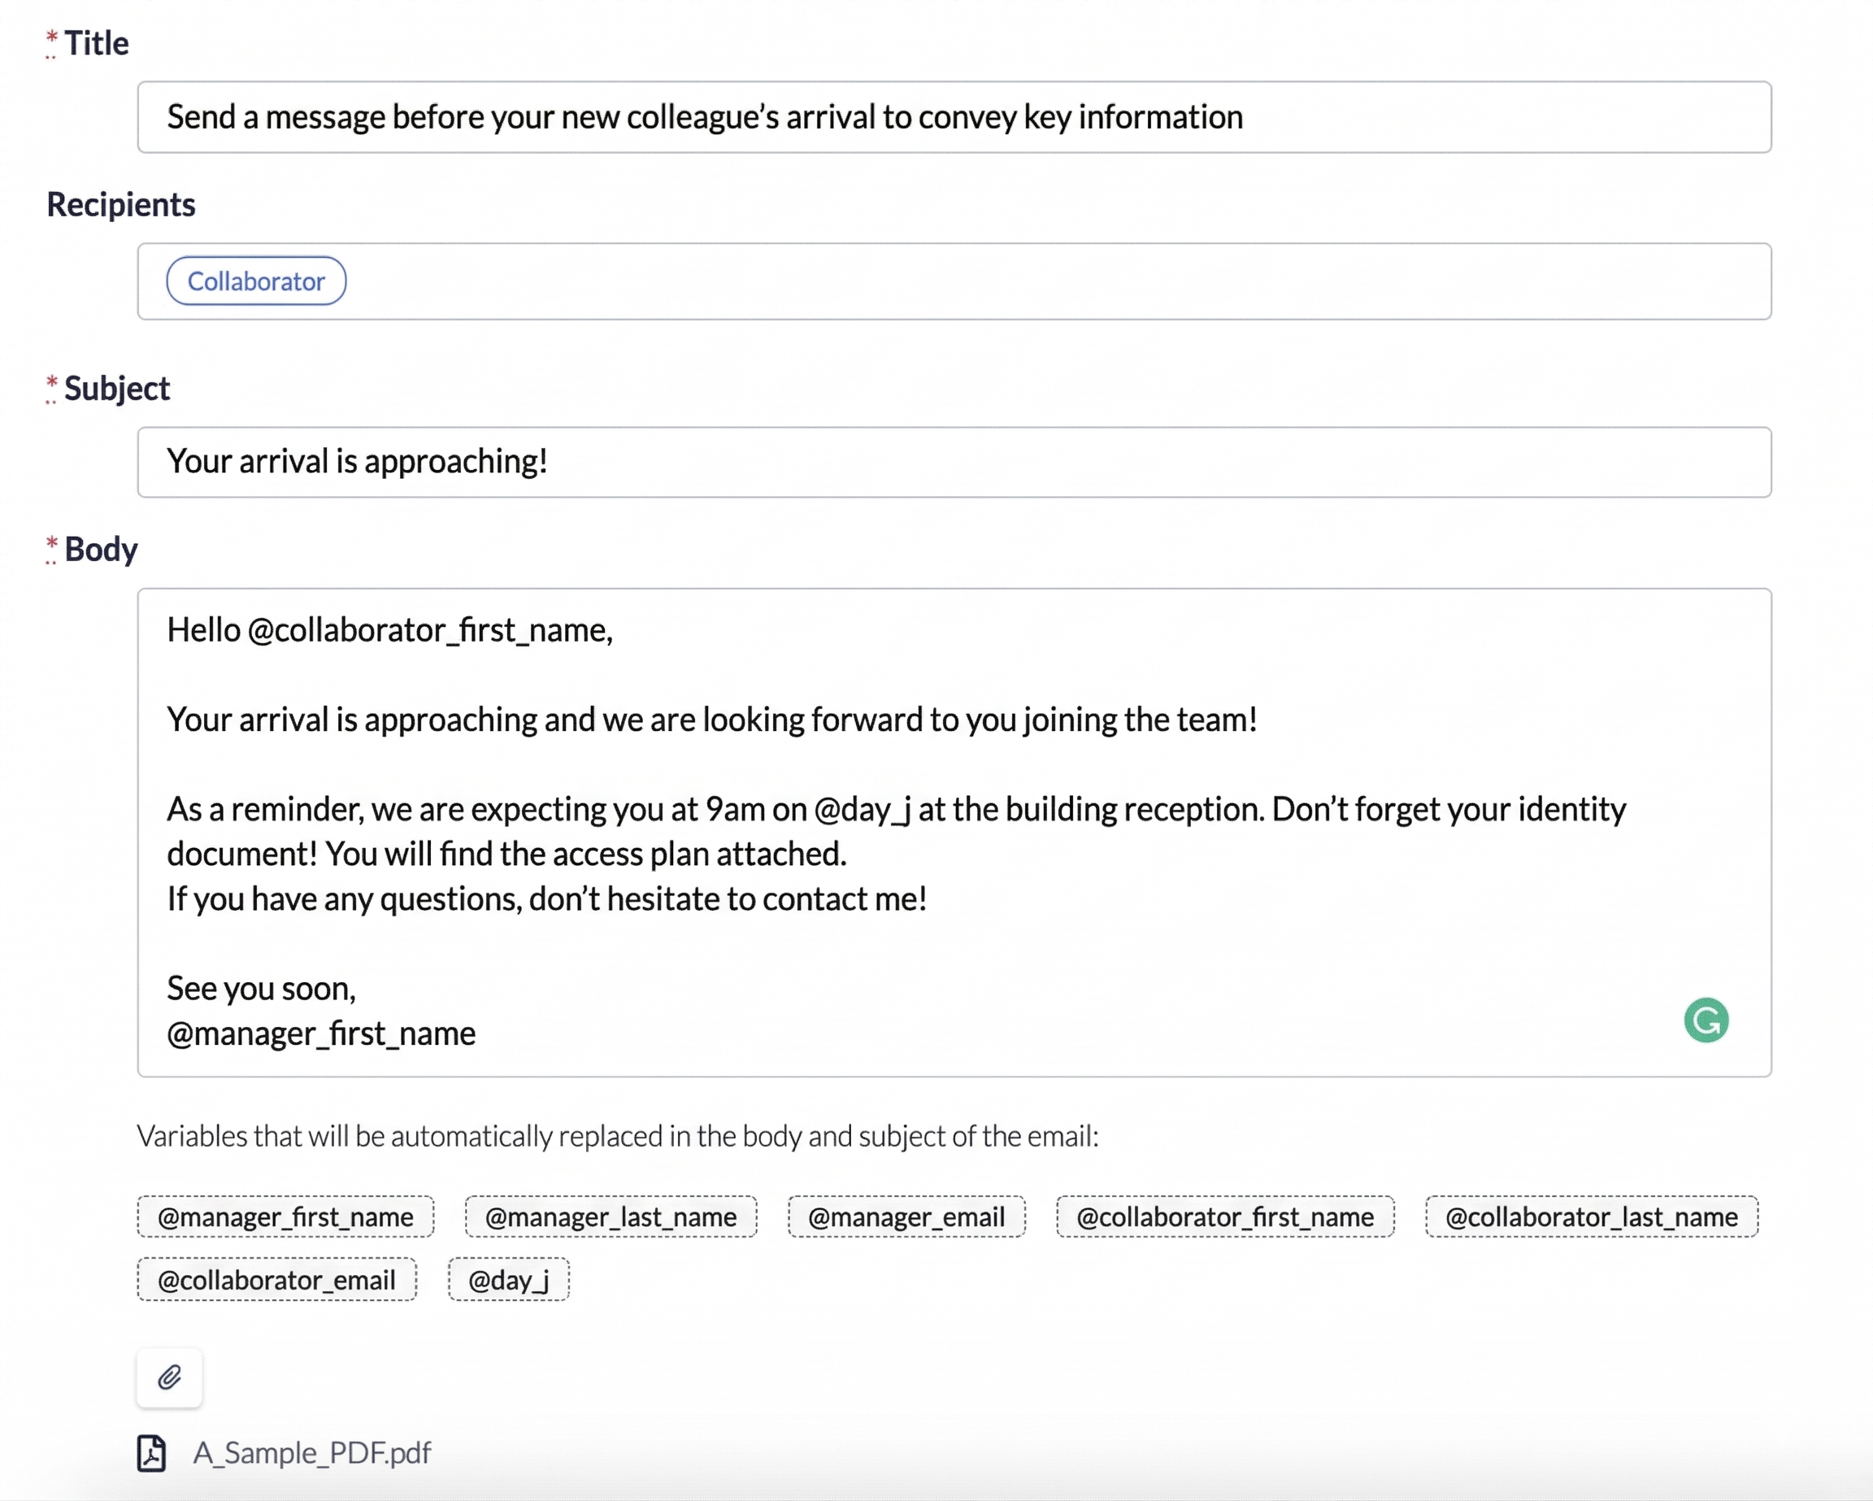
Task: Insert the @collaborator_last_name variable chip
Action: [x=1592, y=1216]
